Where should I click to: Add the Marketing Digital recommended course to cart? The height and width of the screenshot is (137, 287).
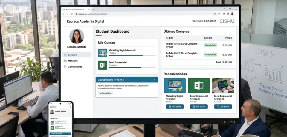click(175, 107)
